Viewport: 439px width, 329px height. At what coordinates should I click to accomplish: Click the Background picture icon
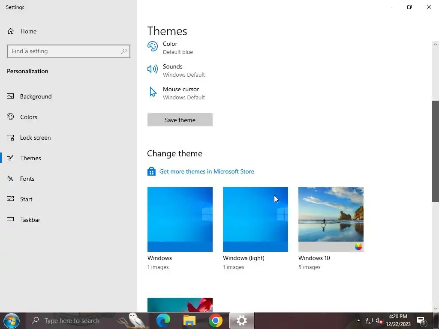pyautogui.click(x=10, y=96)
